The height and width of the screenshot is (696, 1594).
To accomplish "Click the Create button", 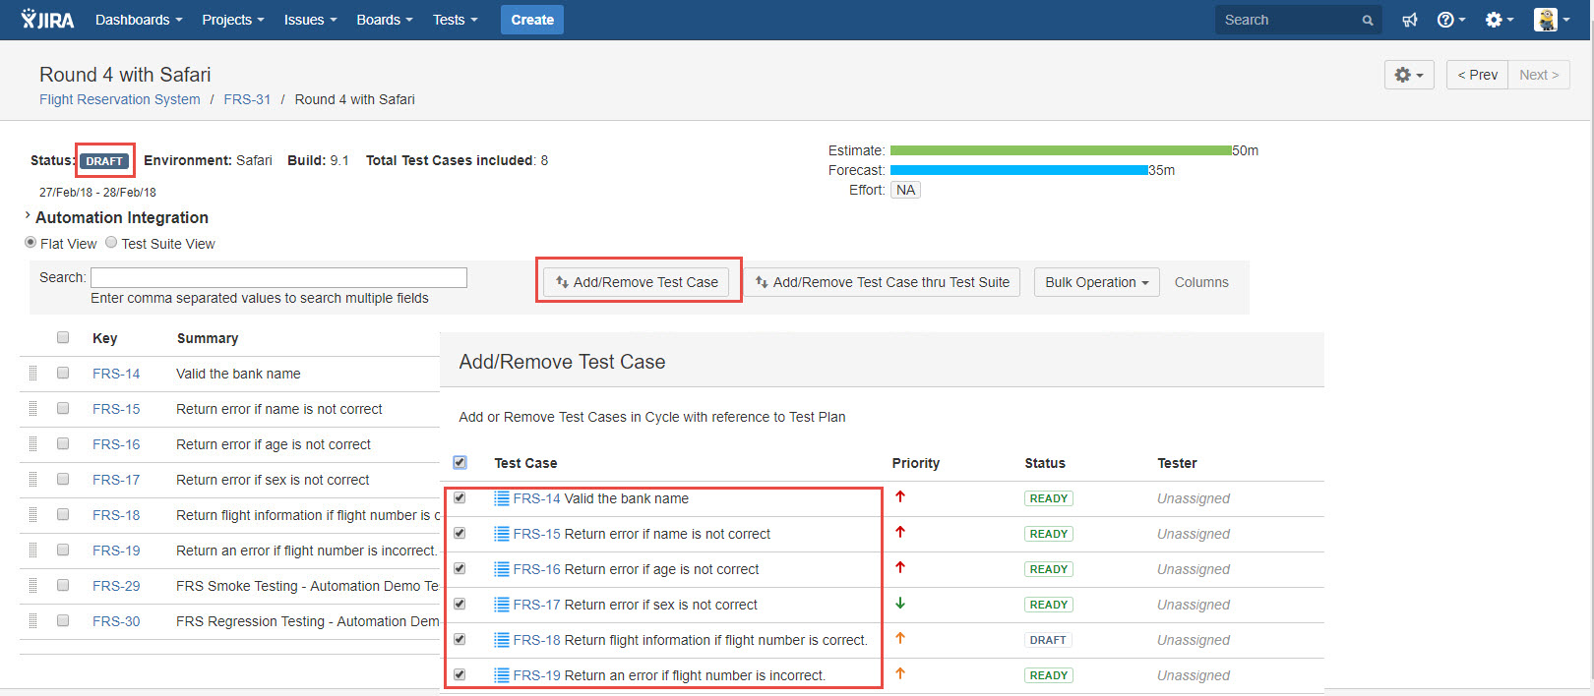I will pos(532,20).
